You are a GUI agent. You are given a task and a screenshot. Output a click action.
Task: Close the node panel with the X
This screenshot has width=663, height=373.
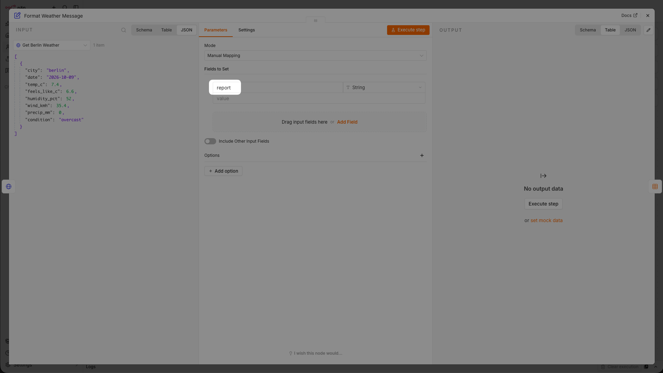pos(648,16)
